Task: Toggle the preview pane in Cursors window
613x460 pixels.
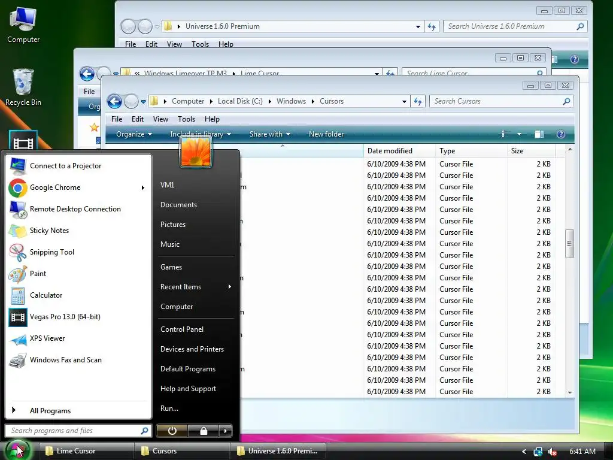Action: (539, 134)
